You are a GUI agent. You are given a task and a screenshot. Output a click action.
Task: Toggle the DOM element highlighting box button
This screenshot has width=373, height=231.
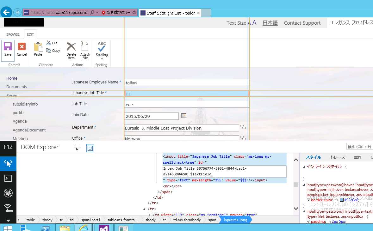(x=90, y=148)
